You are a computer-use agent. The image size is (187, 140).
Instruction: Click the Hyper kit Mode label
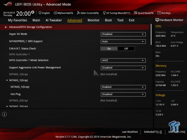pyautogui.click(x=18, y=34)
